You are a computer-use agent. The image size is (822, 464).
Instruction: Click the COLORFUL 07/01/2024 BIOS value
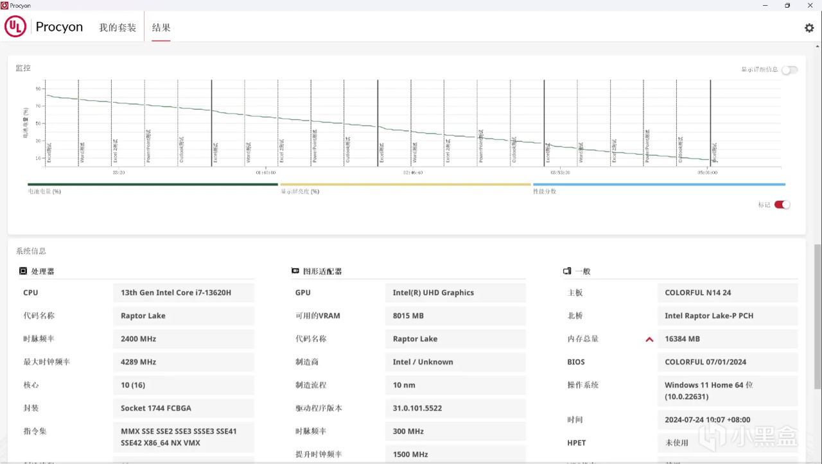[x=728, y=362]
